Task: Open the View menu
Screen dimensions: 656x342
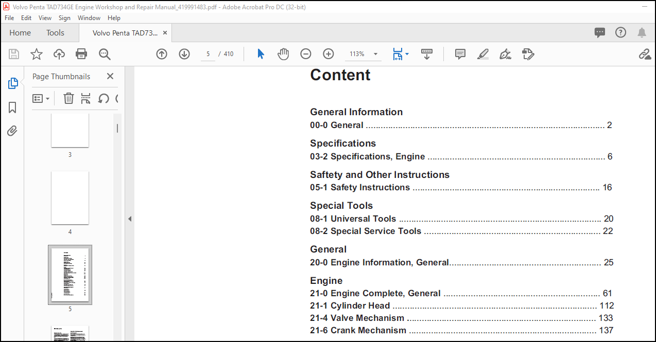Action: (45, 17)
